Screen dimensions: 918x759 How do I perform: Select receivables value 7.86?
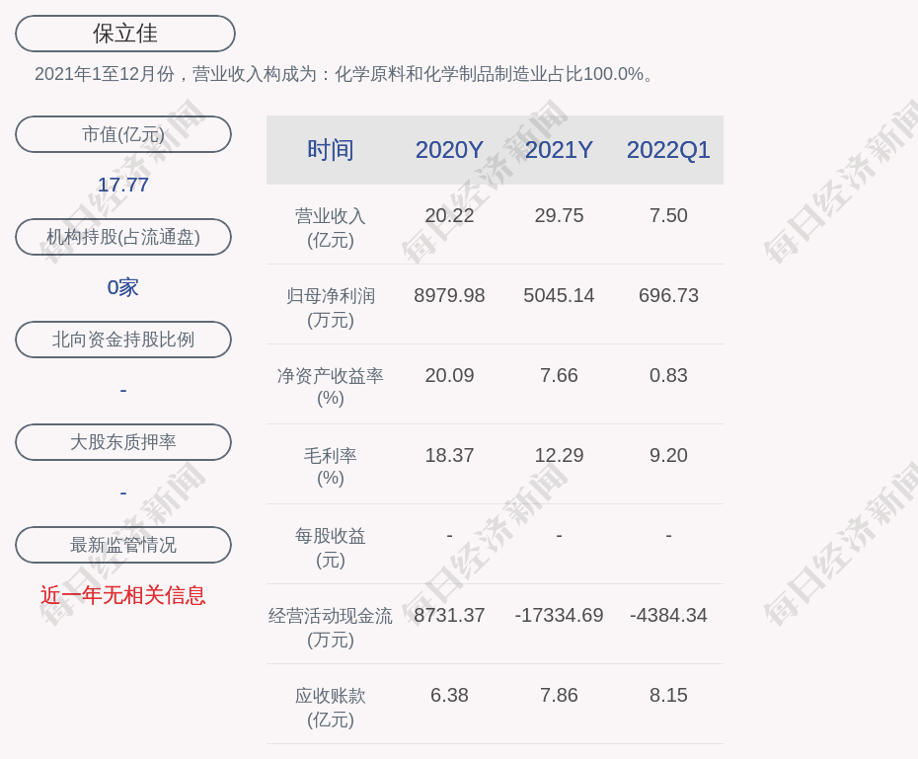pos(559,695)
